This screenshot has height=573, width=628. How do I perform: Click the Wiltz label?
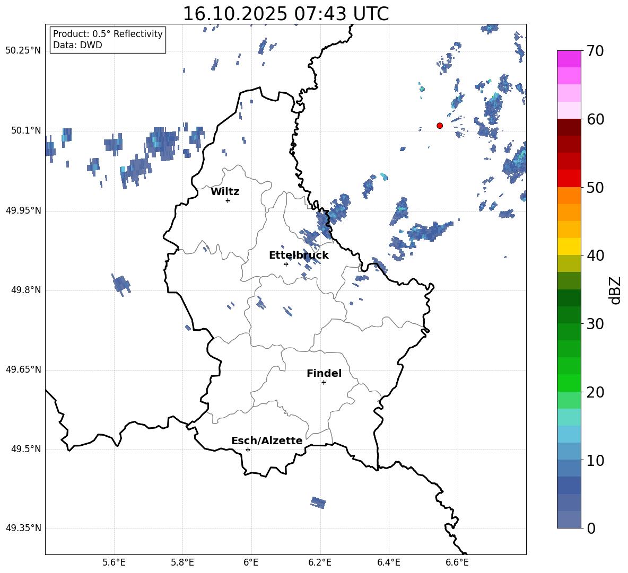tap(225, 192)
